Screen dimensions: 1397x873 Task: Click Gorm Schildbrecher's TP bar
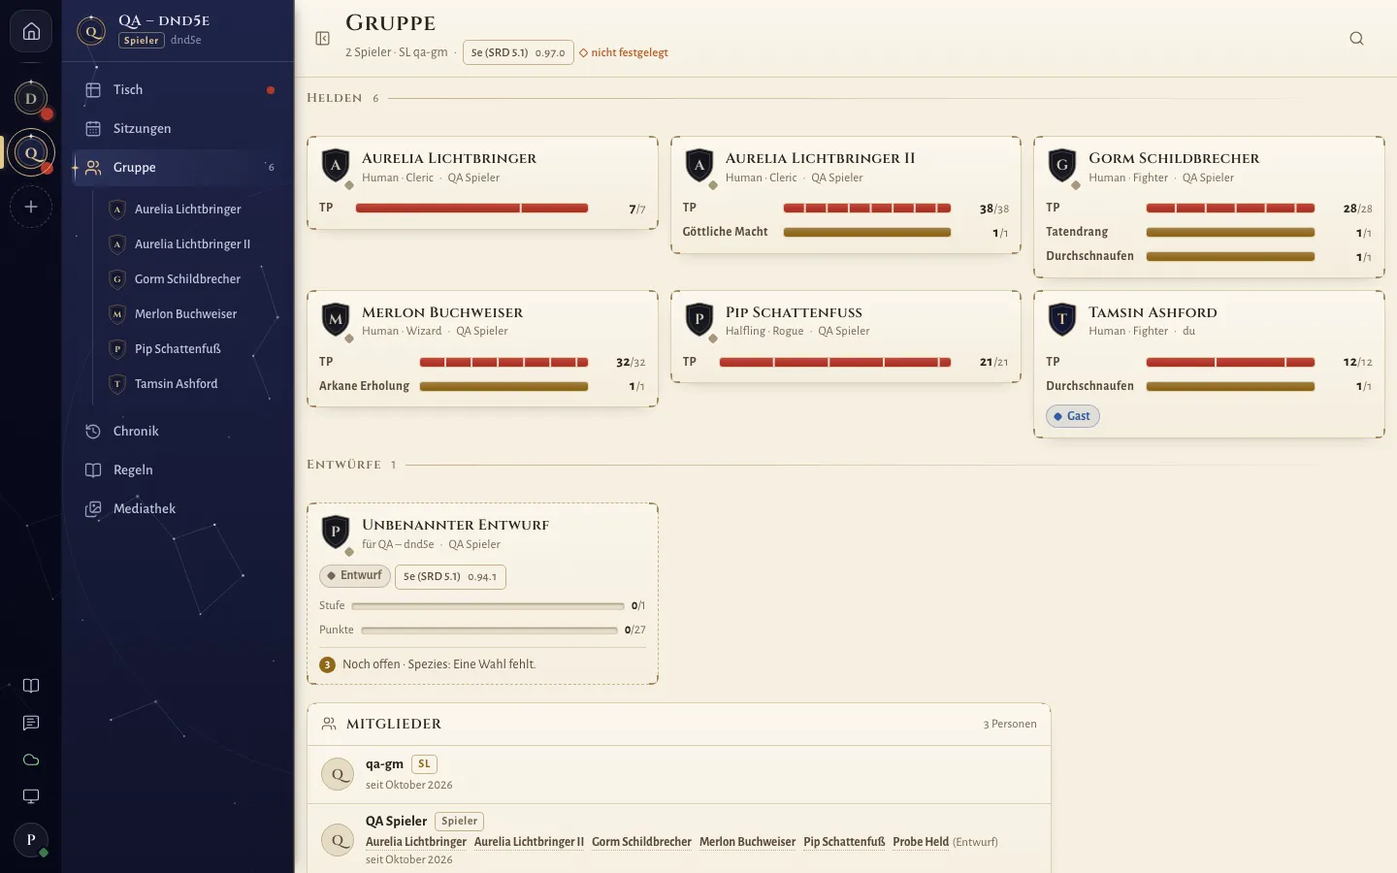click(x=1230, y=209)
